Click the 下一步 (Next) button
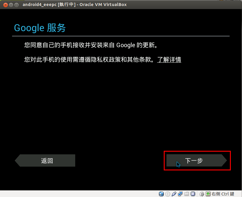 tap(196, 160)
